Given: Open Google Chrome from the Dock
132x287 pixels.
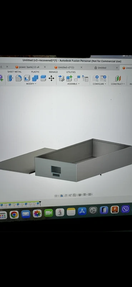Looking at the screenshot, I should 14,215.
